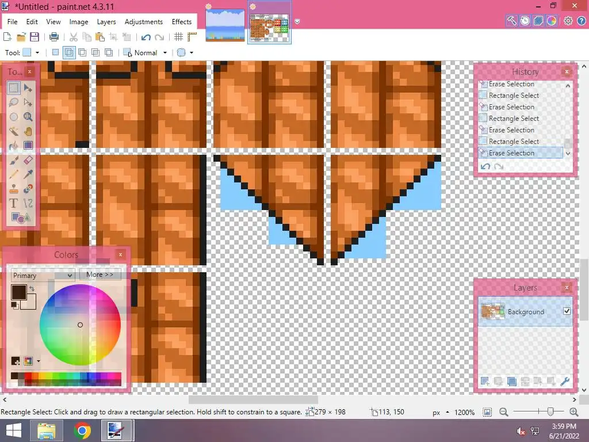Toggle the rulers display
The width and height of the screenshot is (589, 442).
[x=192, y=37]
